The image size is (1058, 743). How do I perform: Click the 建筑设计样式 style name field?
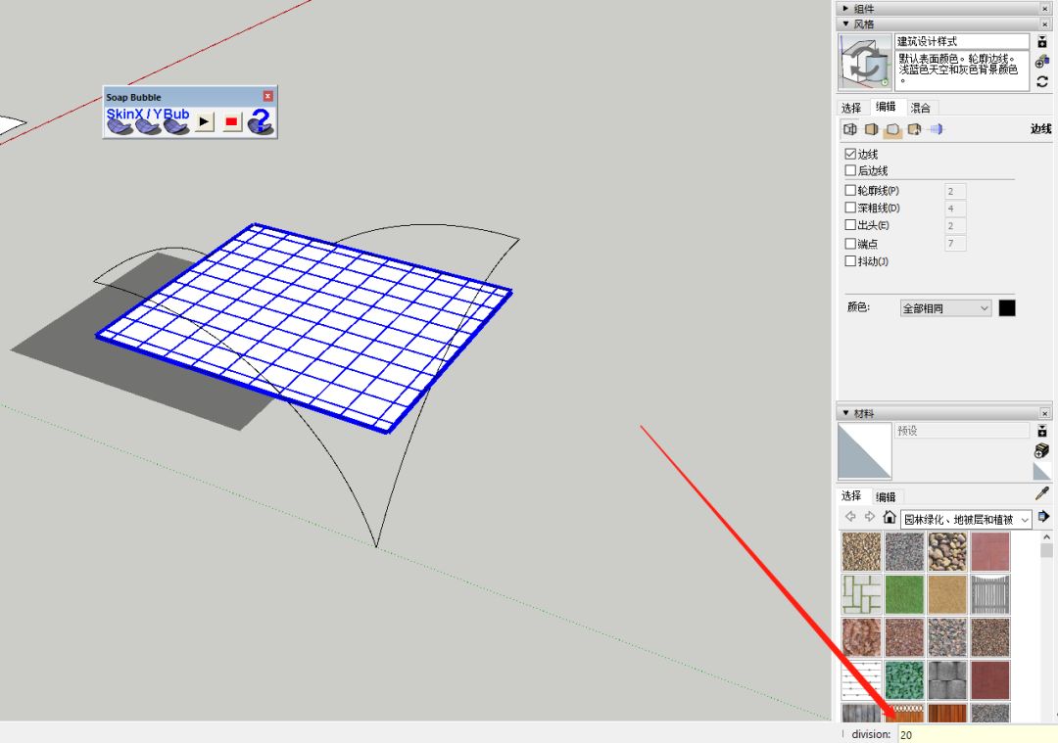coord(962,41)
